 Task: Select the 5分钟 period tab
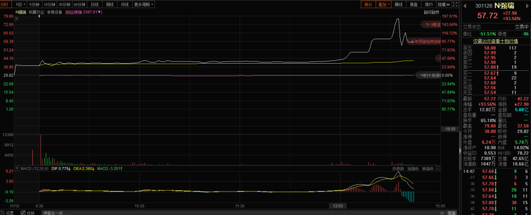[x=34, y=4]
